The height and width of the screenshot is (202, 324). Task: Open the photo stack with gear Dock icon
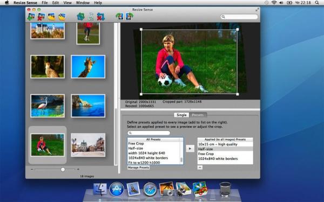pyautogui.click(x=183, y=189)
